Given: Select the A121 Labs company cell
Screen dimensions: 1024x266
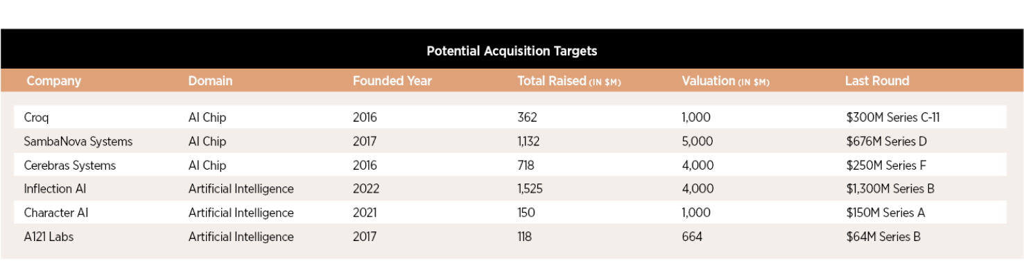Looking at the screenshot, I should [49, 236].
